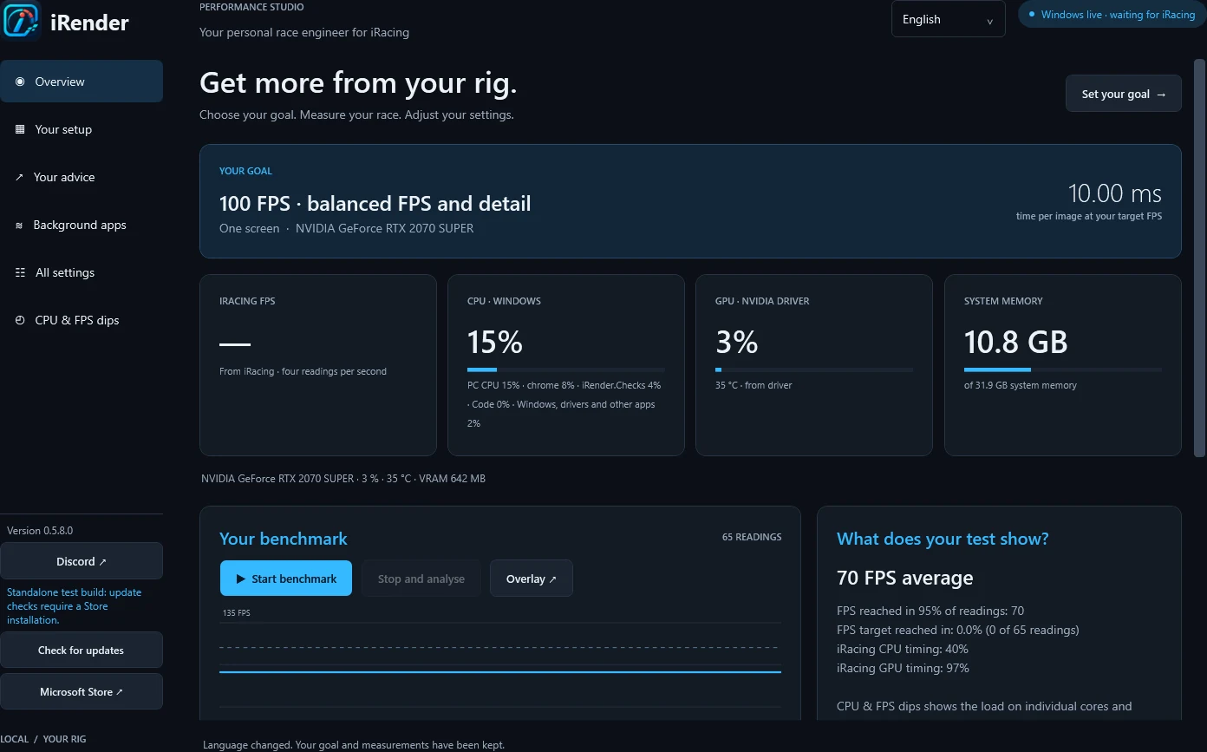Click the 10.8 GB memory value
This screenshot has width=1207, height=752.
[1016, 343]
